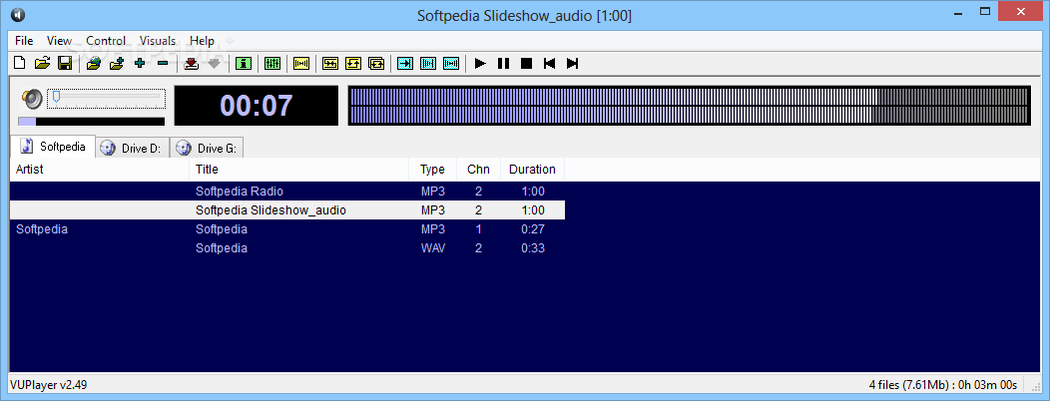Sort by the Duration column header
The image size is (1050, 401).
(532, 170)
